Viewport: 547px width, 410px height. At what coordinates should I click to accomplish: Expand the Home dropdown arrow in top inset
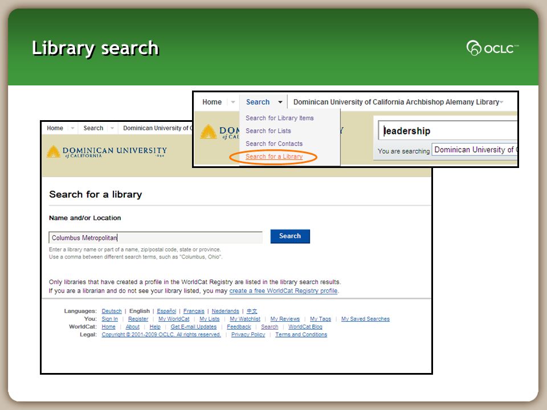pyautogui.click(x=232, y=102)
